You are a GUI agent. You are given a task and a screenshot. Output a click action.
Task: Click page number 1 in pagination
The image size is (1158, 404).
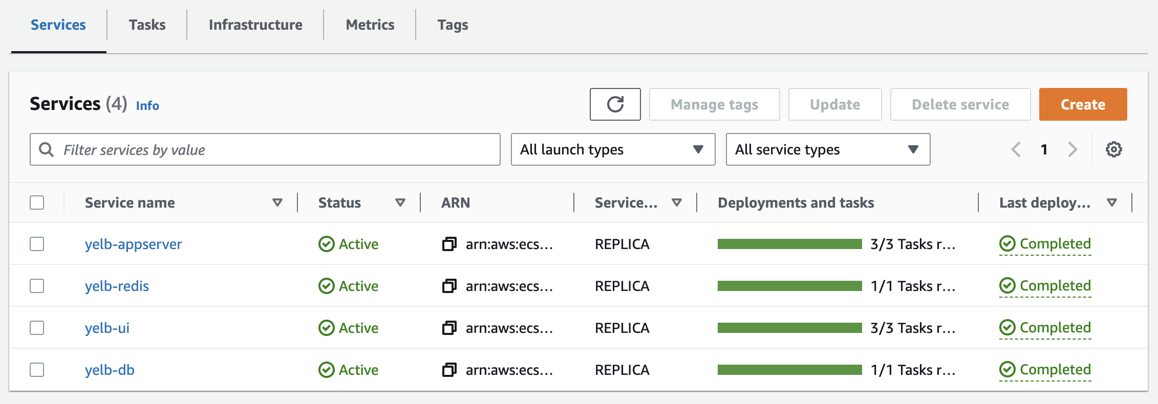tap(1044, 149)
